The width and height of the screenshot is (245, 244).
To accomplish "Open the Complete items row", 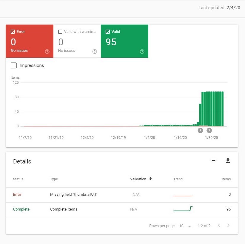I will click(x=63, y=209).
